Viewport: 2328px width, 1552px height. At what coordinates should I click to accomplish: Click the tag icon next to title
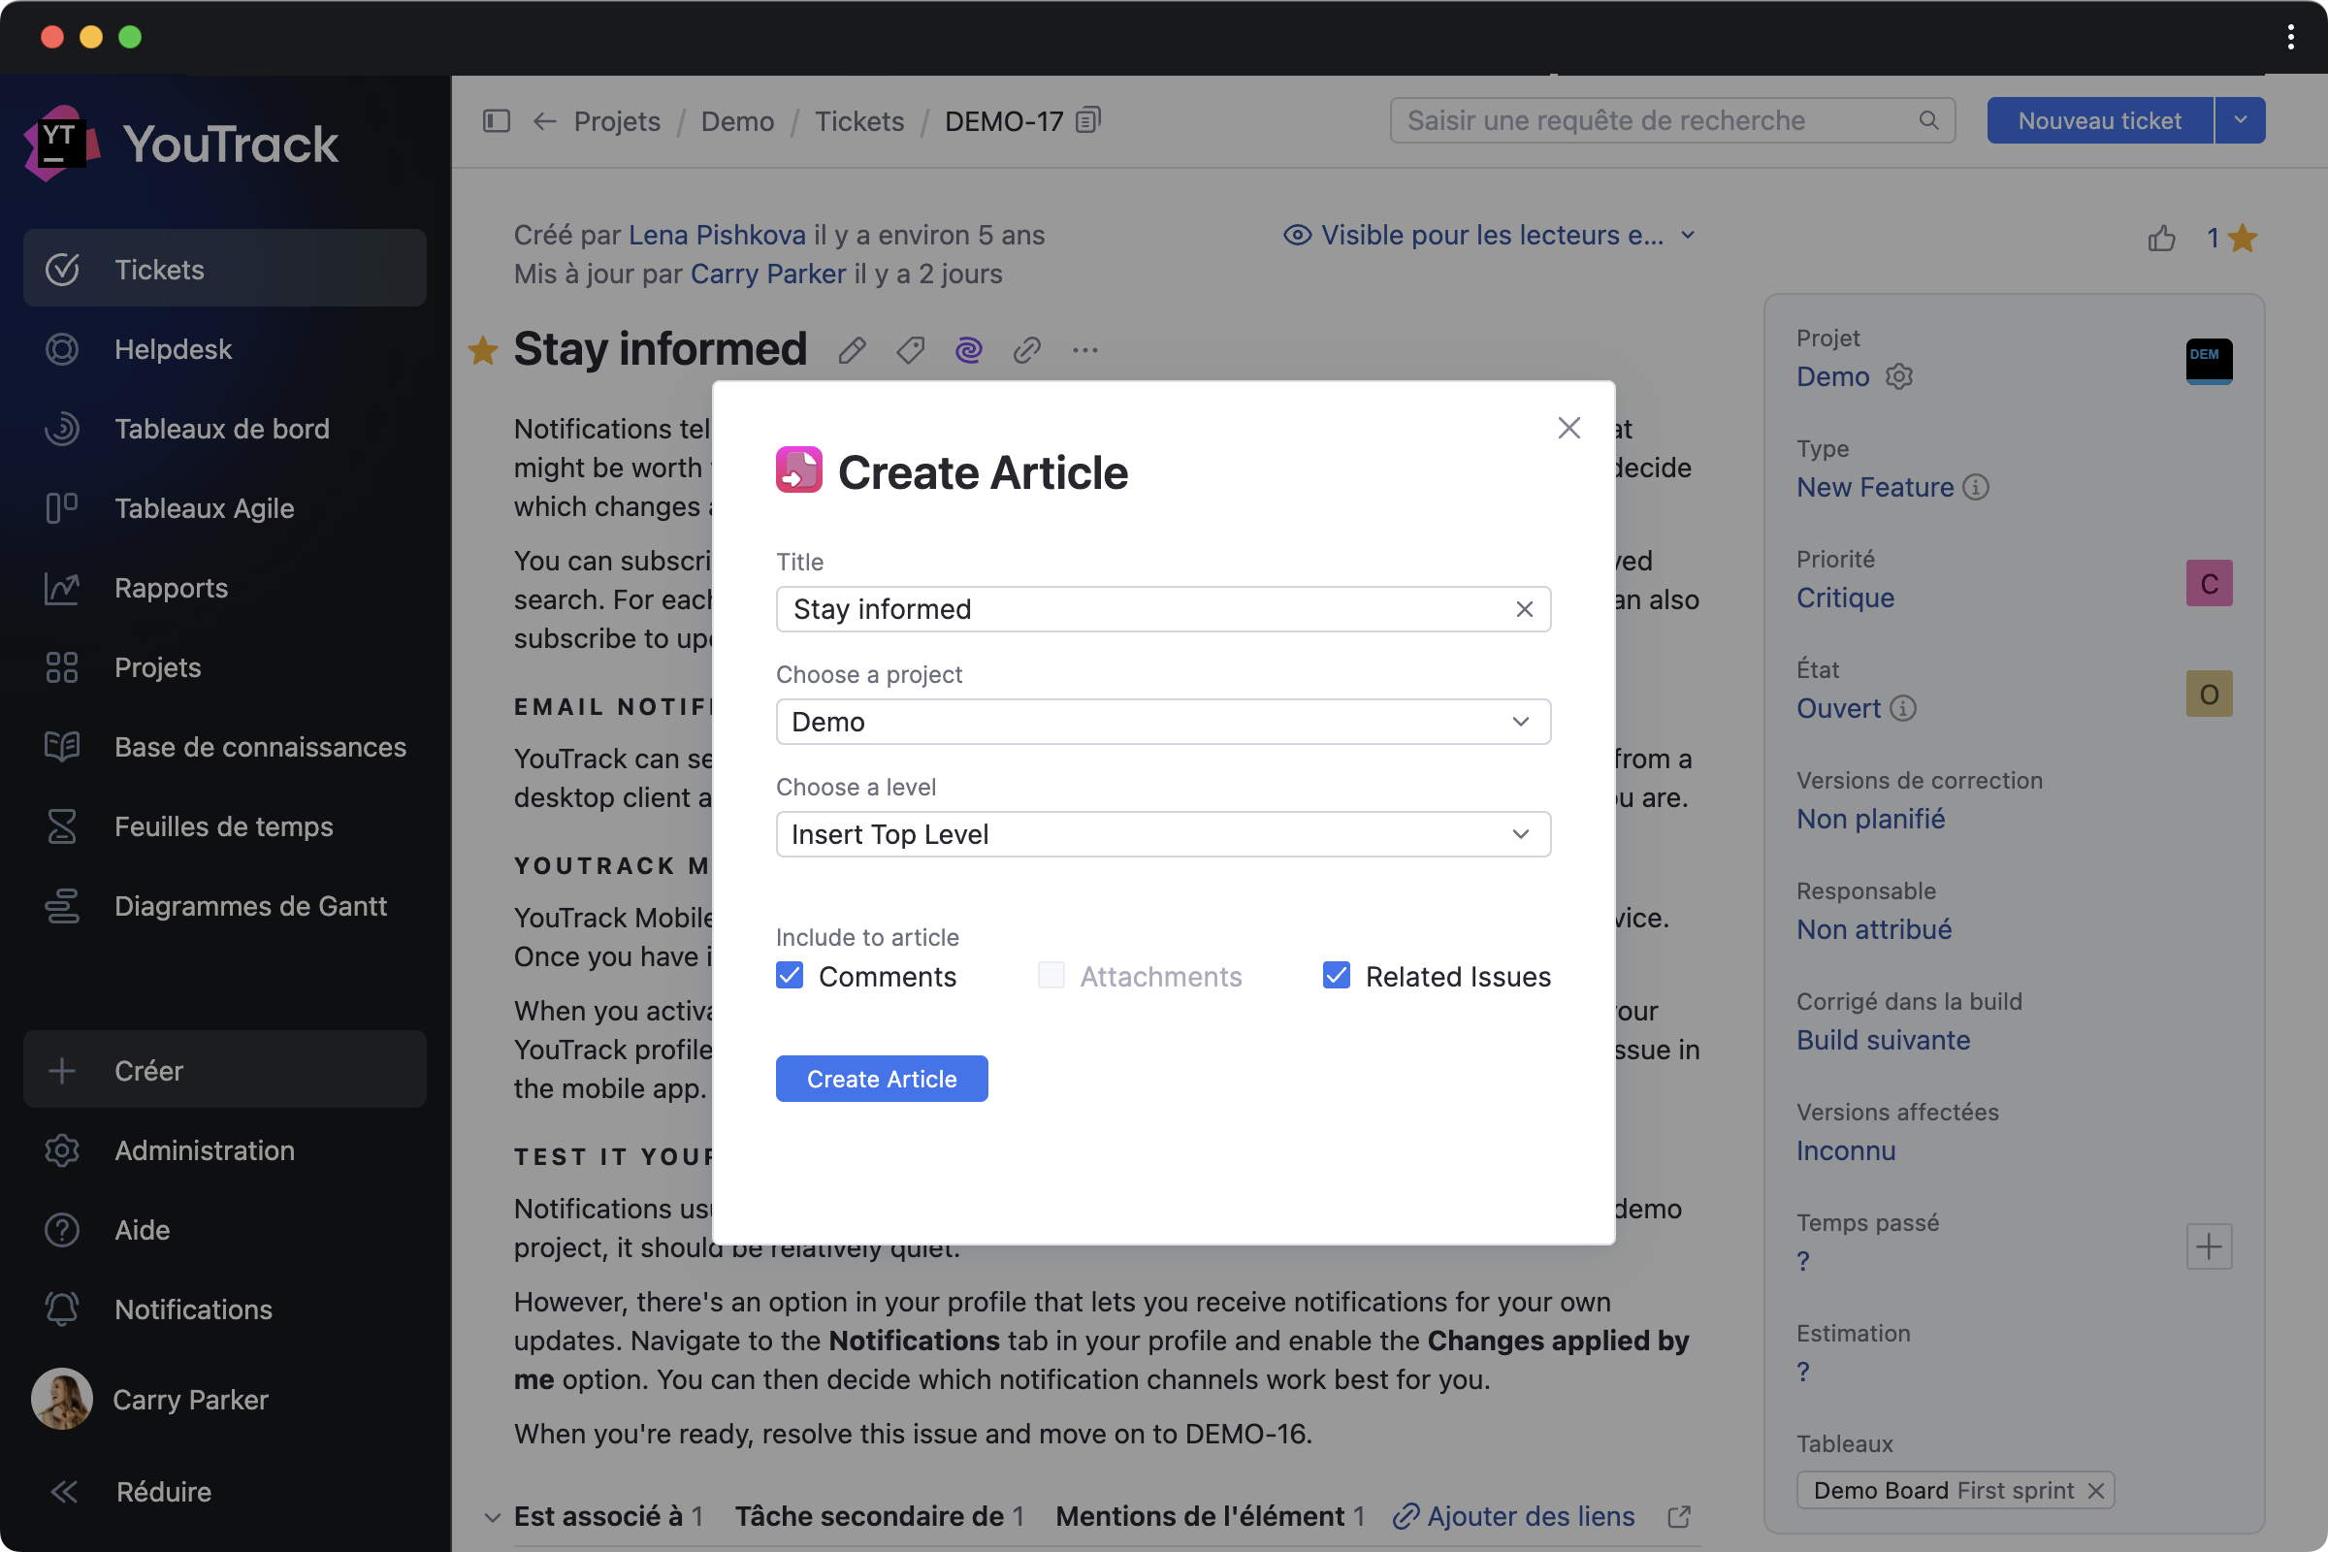911,350
